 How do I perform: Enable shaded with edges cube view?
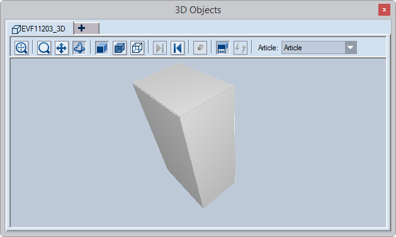(x=120, y=48)
